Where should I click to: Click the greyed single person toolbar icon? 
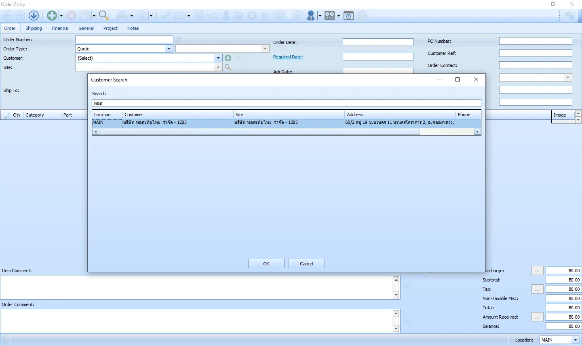pyautogui.click(x=226, y=16)
